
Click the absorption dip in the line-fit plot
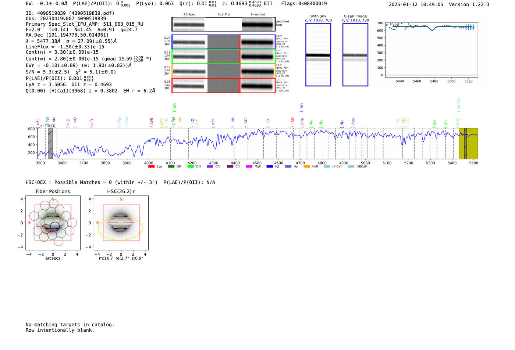(x=433, y=30)
